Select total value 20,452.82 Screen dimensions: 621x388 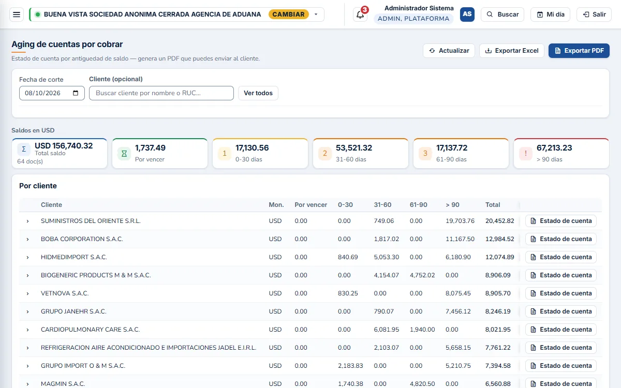500,221
